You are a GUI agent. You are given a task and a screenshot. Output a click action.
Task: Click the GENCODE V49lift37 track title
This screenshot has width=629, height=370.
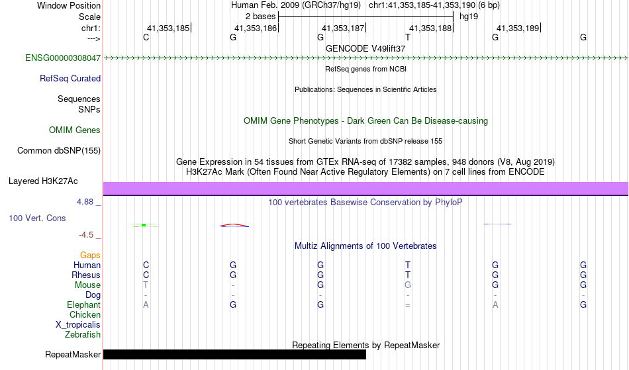[x=365, y=48]
